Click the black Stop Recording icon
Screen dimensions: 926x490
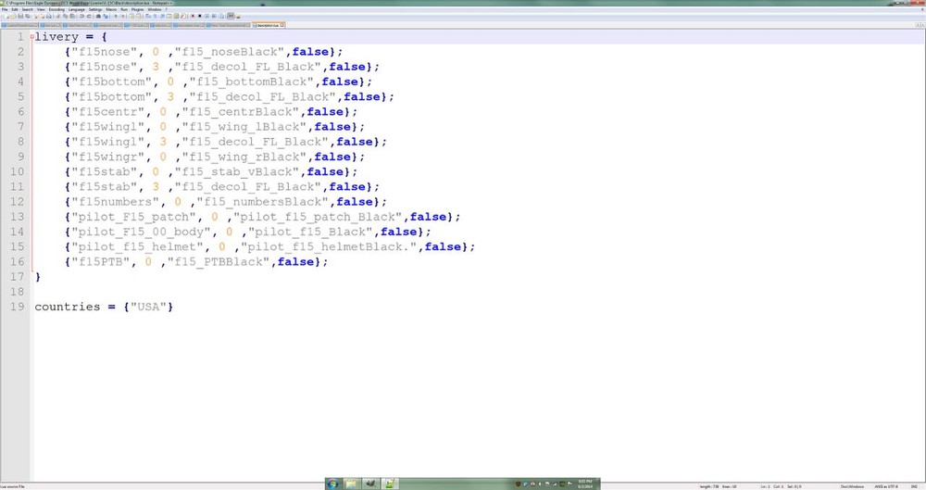click(200, 16)
